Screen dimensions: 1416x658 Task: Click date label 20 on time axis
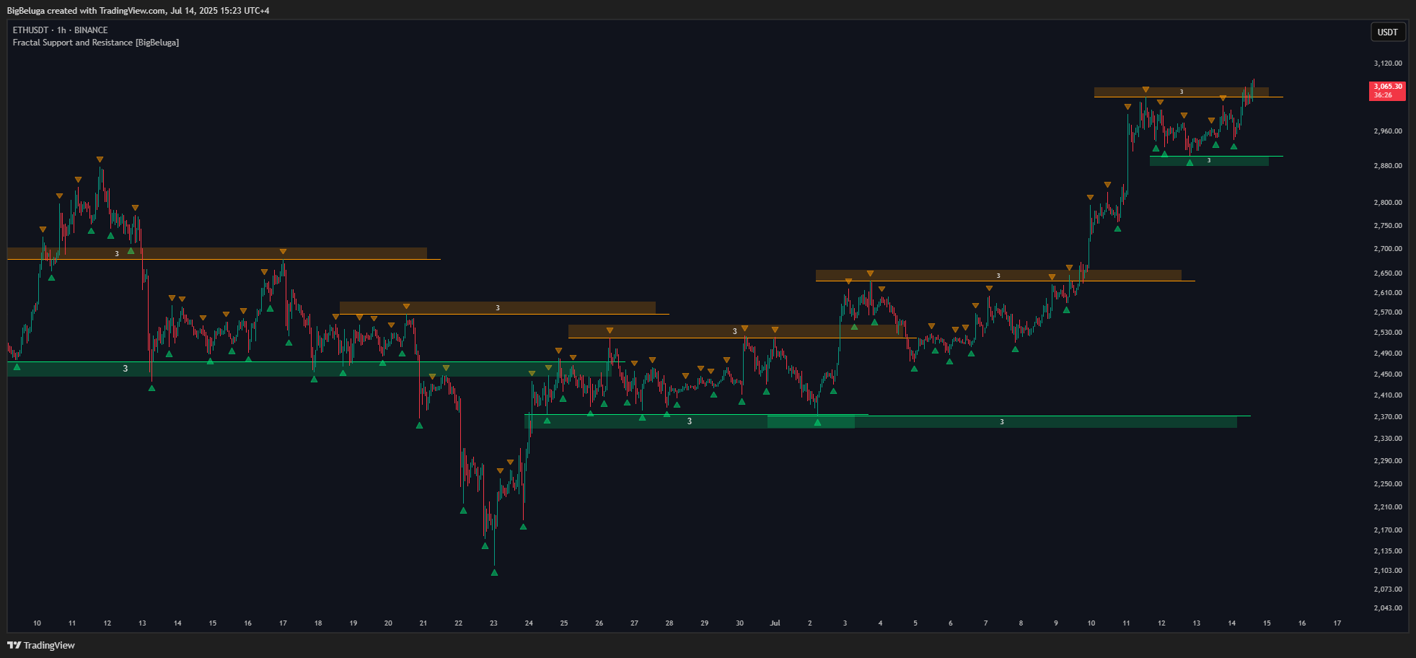pos(388,623)
